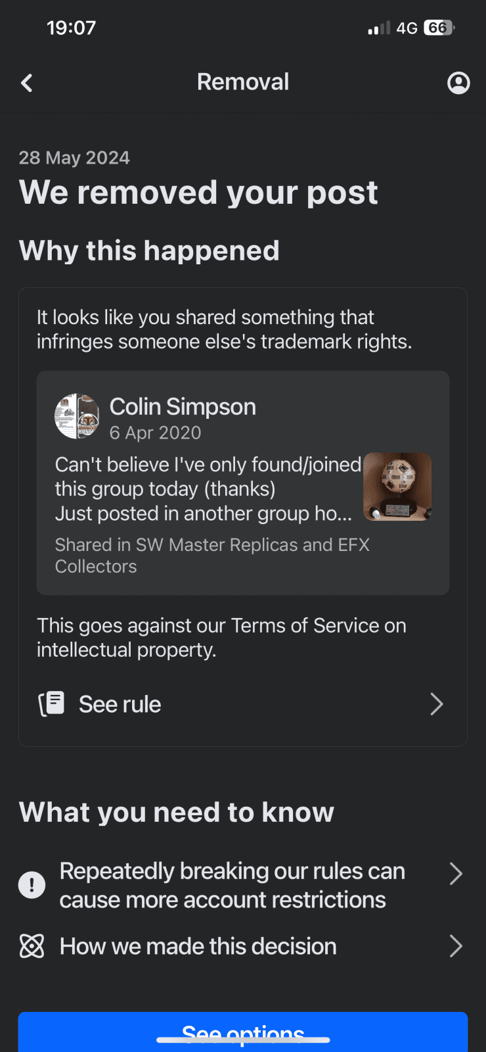The height and width of the screenshot is (1052, 486).
Task: Tap the back arrow icon
Action: (27, 83)
